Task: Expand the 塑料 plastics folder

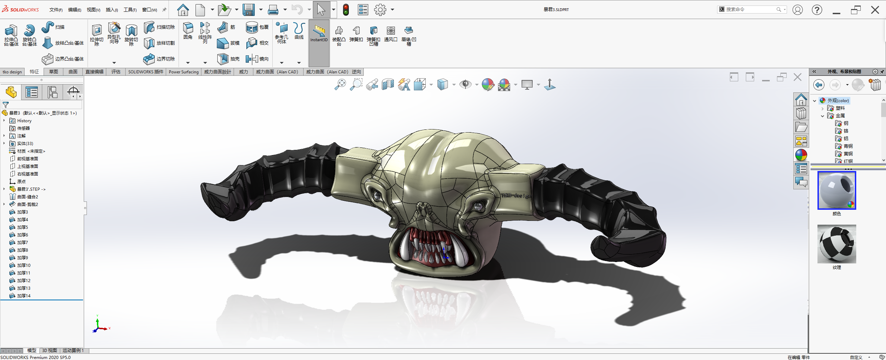Action: coord(823,108)
